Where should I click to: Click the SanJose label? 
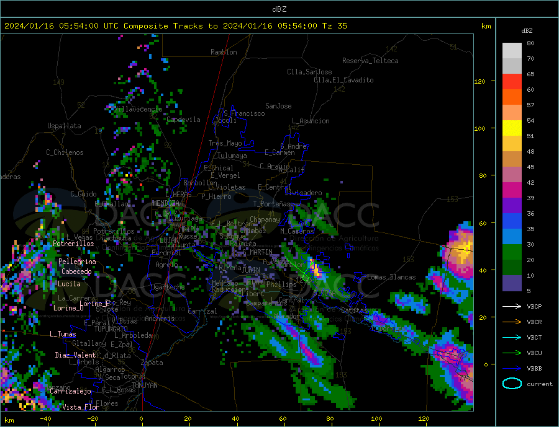click(278, 106)
